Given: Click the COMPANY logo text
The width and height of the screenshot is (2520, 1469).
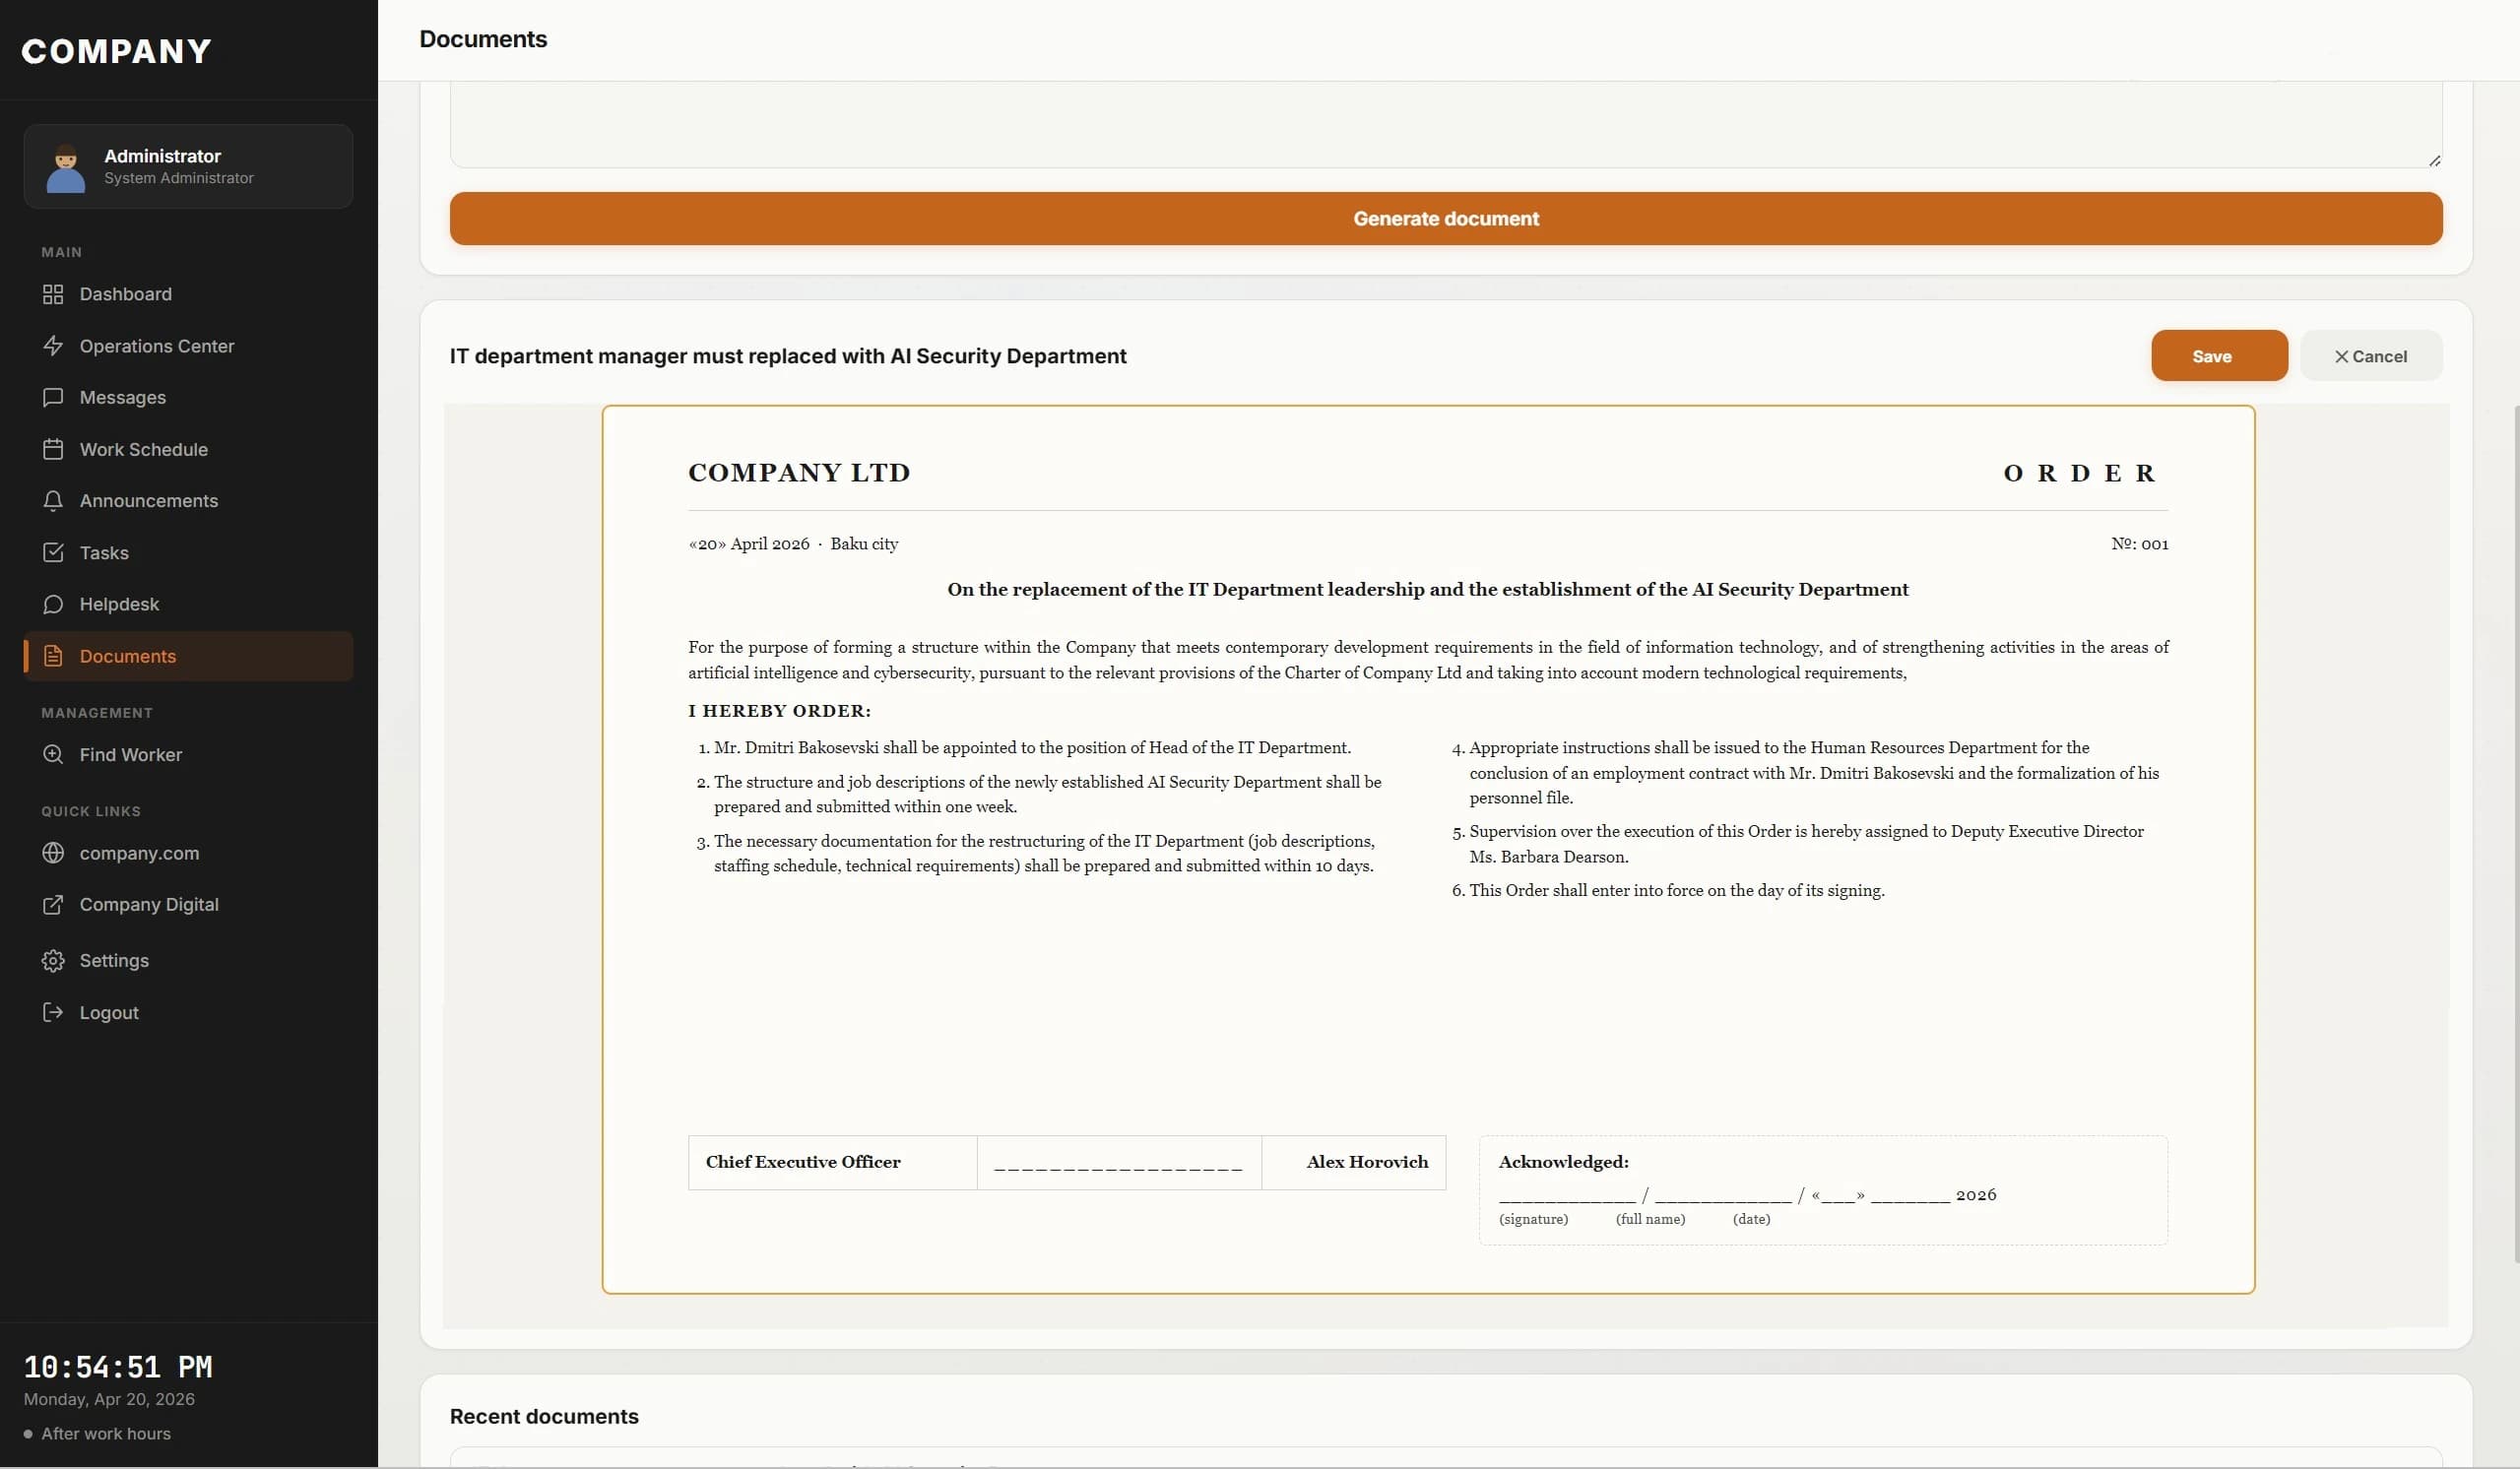Looking at the screenshot, I should click(116, 51).
